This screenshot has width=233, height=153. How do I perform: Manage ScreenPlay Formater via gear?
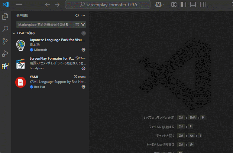83,68
